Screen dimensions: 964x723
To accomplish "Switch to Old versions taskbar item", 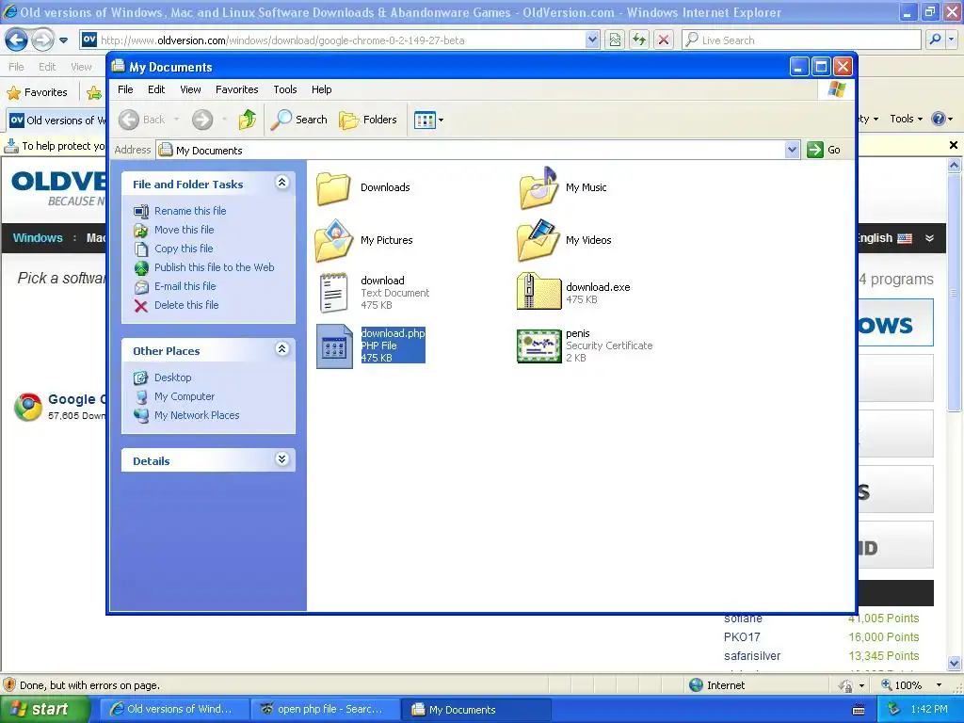I will click(174, 710).
